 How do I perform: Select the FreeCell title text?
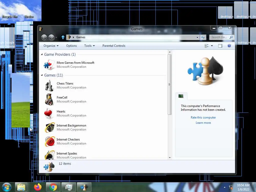62,97
